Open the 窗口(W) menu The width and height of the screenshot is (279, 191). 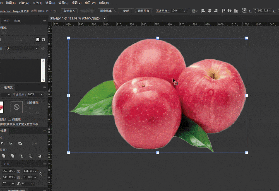[90, 3]
